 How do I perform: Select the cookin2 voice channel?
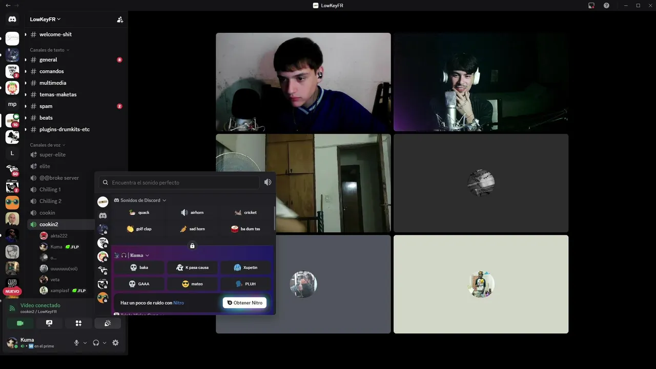tap(49, 224)
